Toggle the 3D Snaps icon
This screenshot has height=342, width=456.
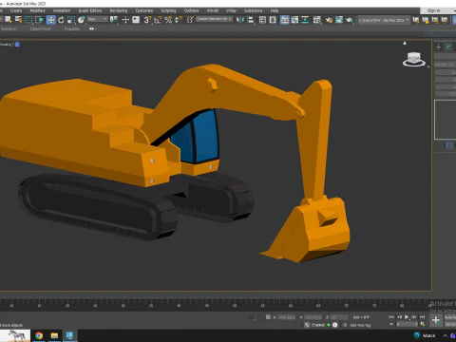(x=147, y=20)
